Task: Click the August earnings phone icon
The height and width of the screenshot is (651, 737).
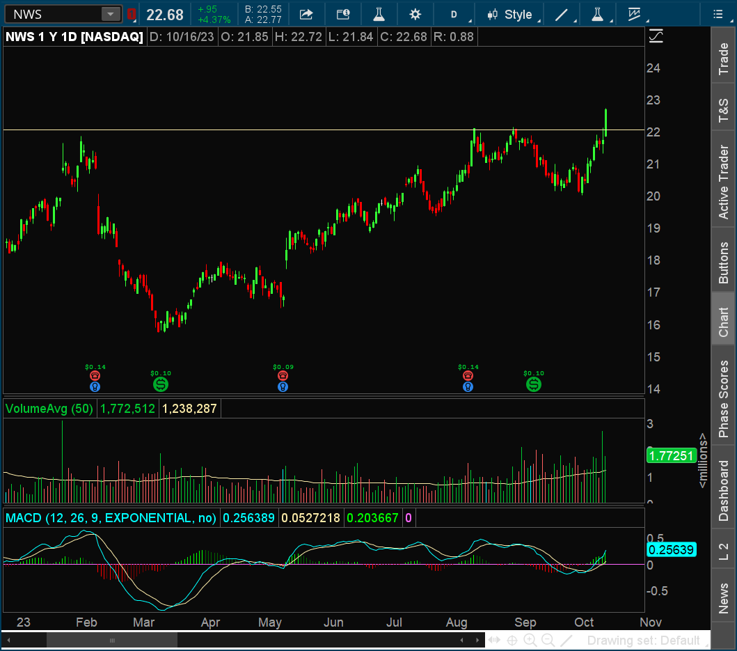Action: coord(468,375)
